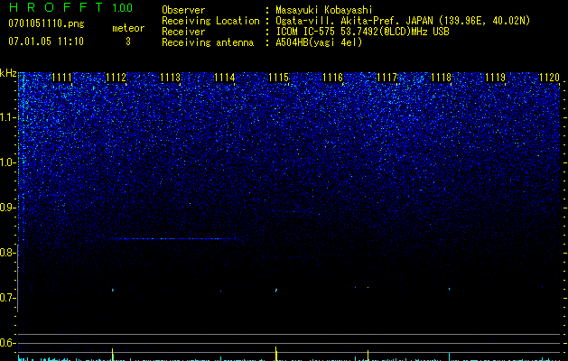Click the 1119 time marker
The height and width of the screenshot is (361, 568).
495,78
